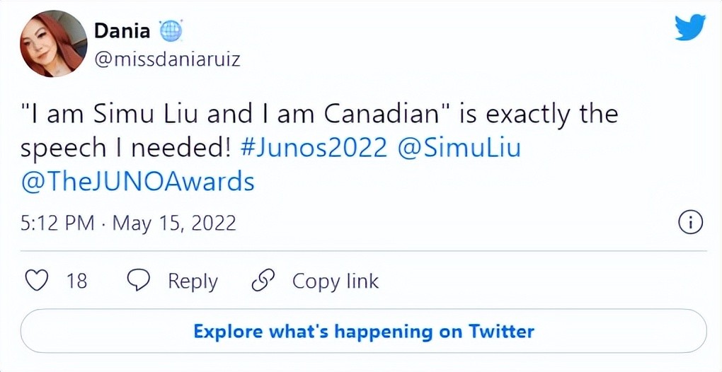Visit the @TheJUNOAwards mention
Viewport: 722px width, 372px height.
click(137, 182)
